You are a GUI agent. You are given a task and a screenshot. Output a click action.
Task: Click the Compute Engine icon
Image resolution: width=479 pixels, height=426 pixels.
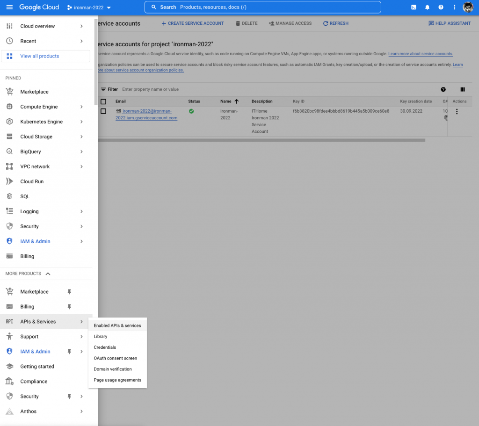point(9,107)
